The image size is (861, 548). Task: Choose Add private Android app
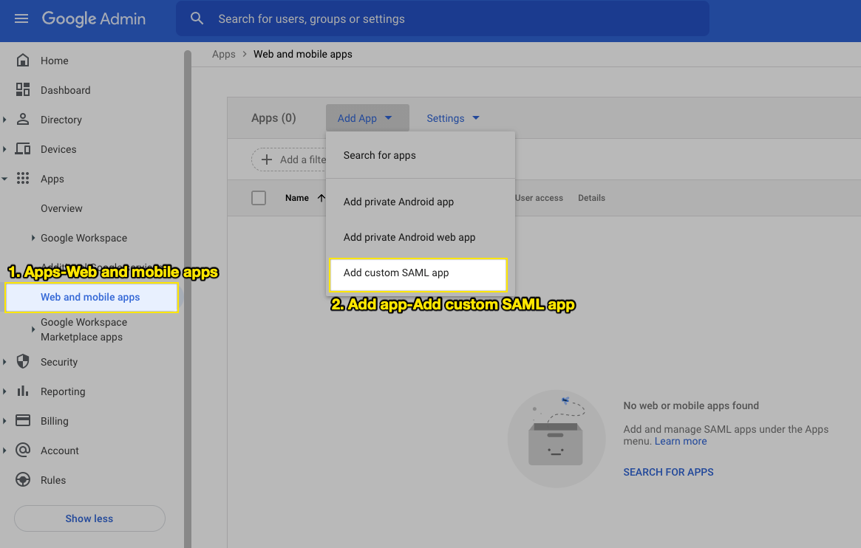(x=420, y=202)
